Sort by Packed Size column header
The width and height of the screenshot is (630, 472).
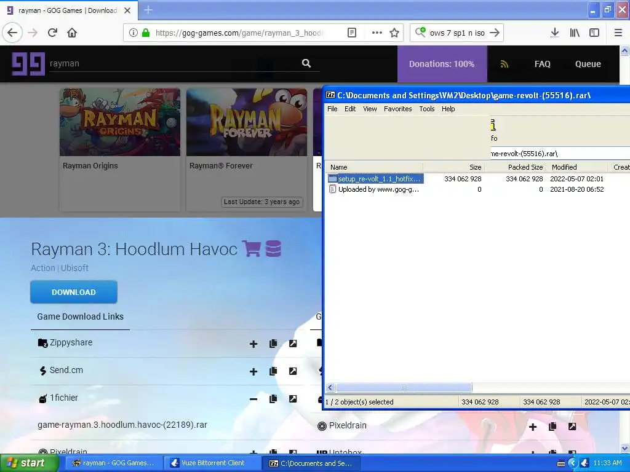pyautogui.click(x=516, y=167)
